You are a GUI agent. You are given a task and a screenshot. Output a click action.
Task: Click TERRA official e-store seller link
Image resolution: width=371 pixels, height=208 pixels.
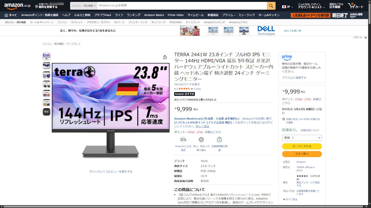pos(305,169)
